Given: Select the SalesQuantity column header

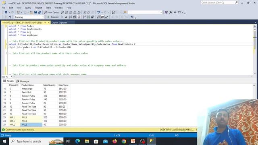Looking at the screenshot, I should 50,85.
